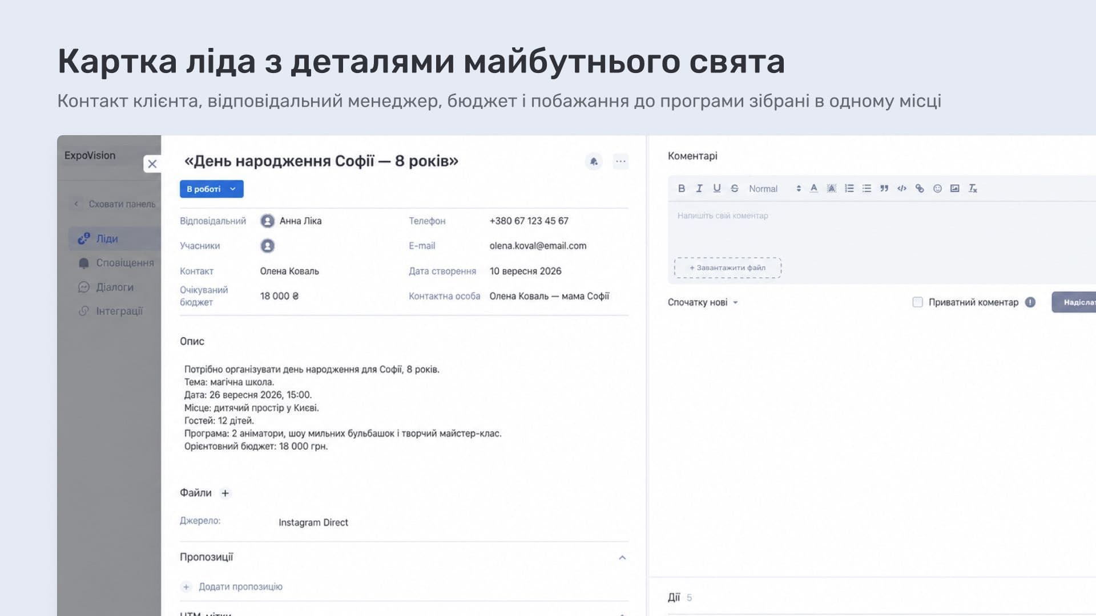Viewport: 1096px width, 616px height.
Task: Click the expected budget value 18 000 ₴
Action: pos(279,296)
